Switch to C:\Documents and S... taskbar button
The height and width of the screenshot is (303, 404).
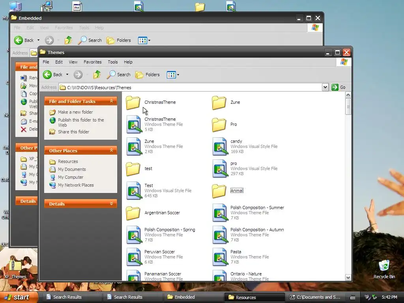(315, 297)
